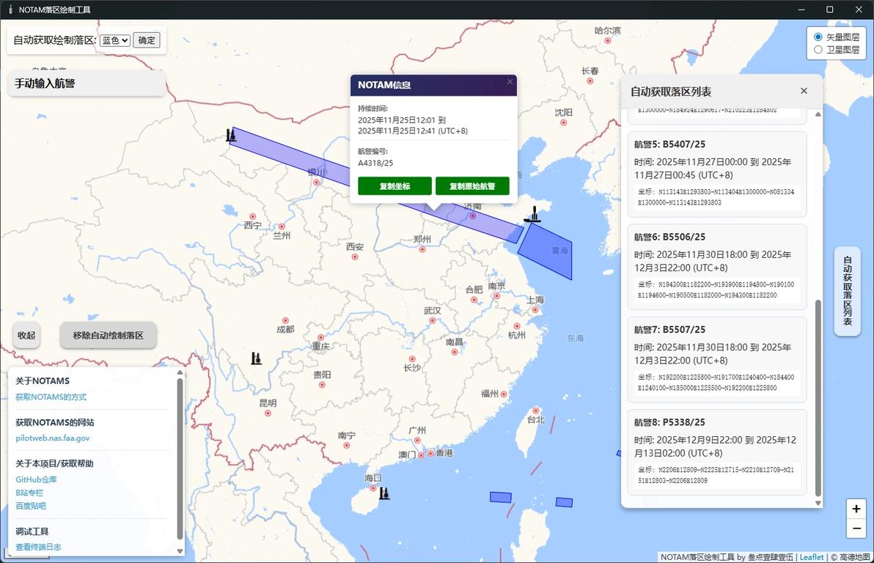Click the scroll-down arrow of the 落区列表 panel

click(818, 503)
